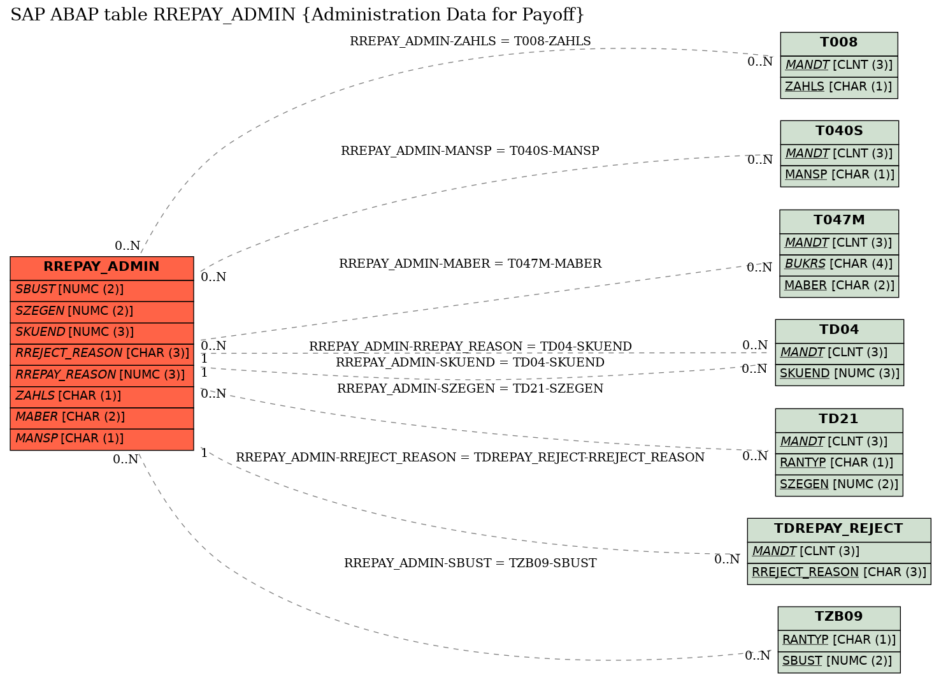Click the 0..N cardinality next to T047M
The height and width of the screenshot is (680, 941).
(759, 268)
